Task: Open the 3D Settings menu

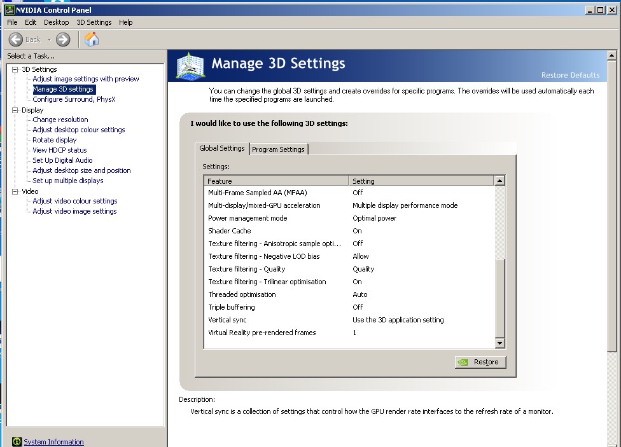Action: click(x=94, y=22)
